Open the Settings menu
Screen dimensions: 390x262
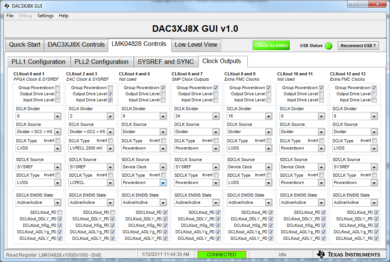pyautogui.click(x=45, y=16)
